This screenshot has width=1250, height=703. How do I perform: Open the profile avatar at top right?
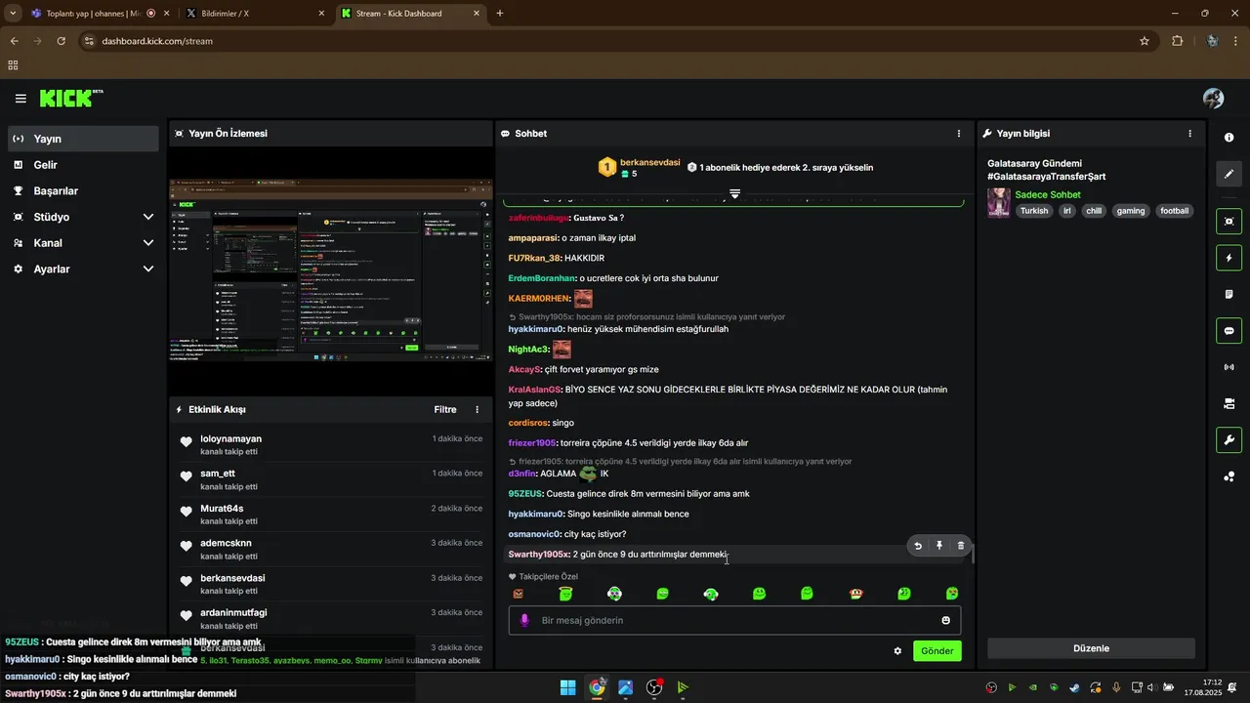pos(1213,99)
